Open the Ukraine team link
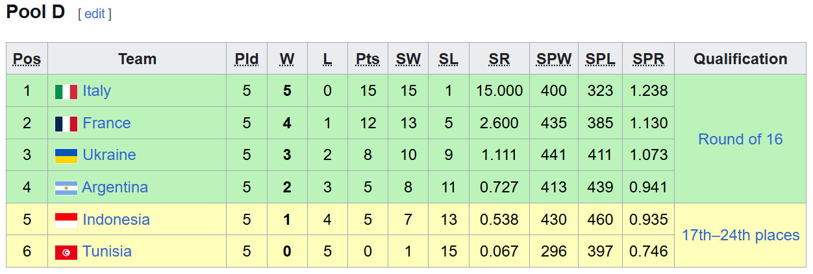 point(109,155)
